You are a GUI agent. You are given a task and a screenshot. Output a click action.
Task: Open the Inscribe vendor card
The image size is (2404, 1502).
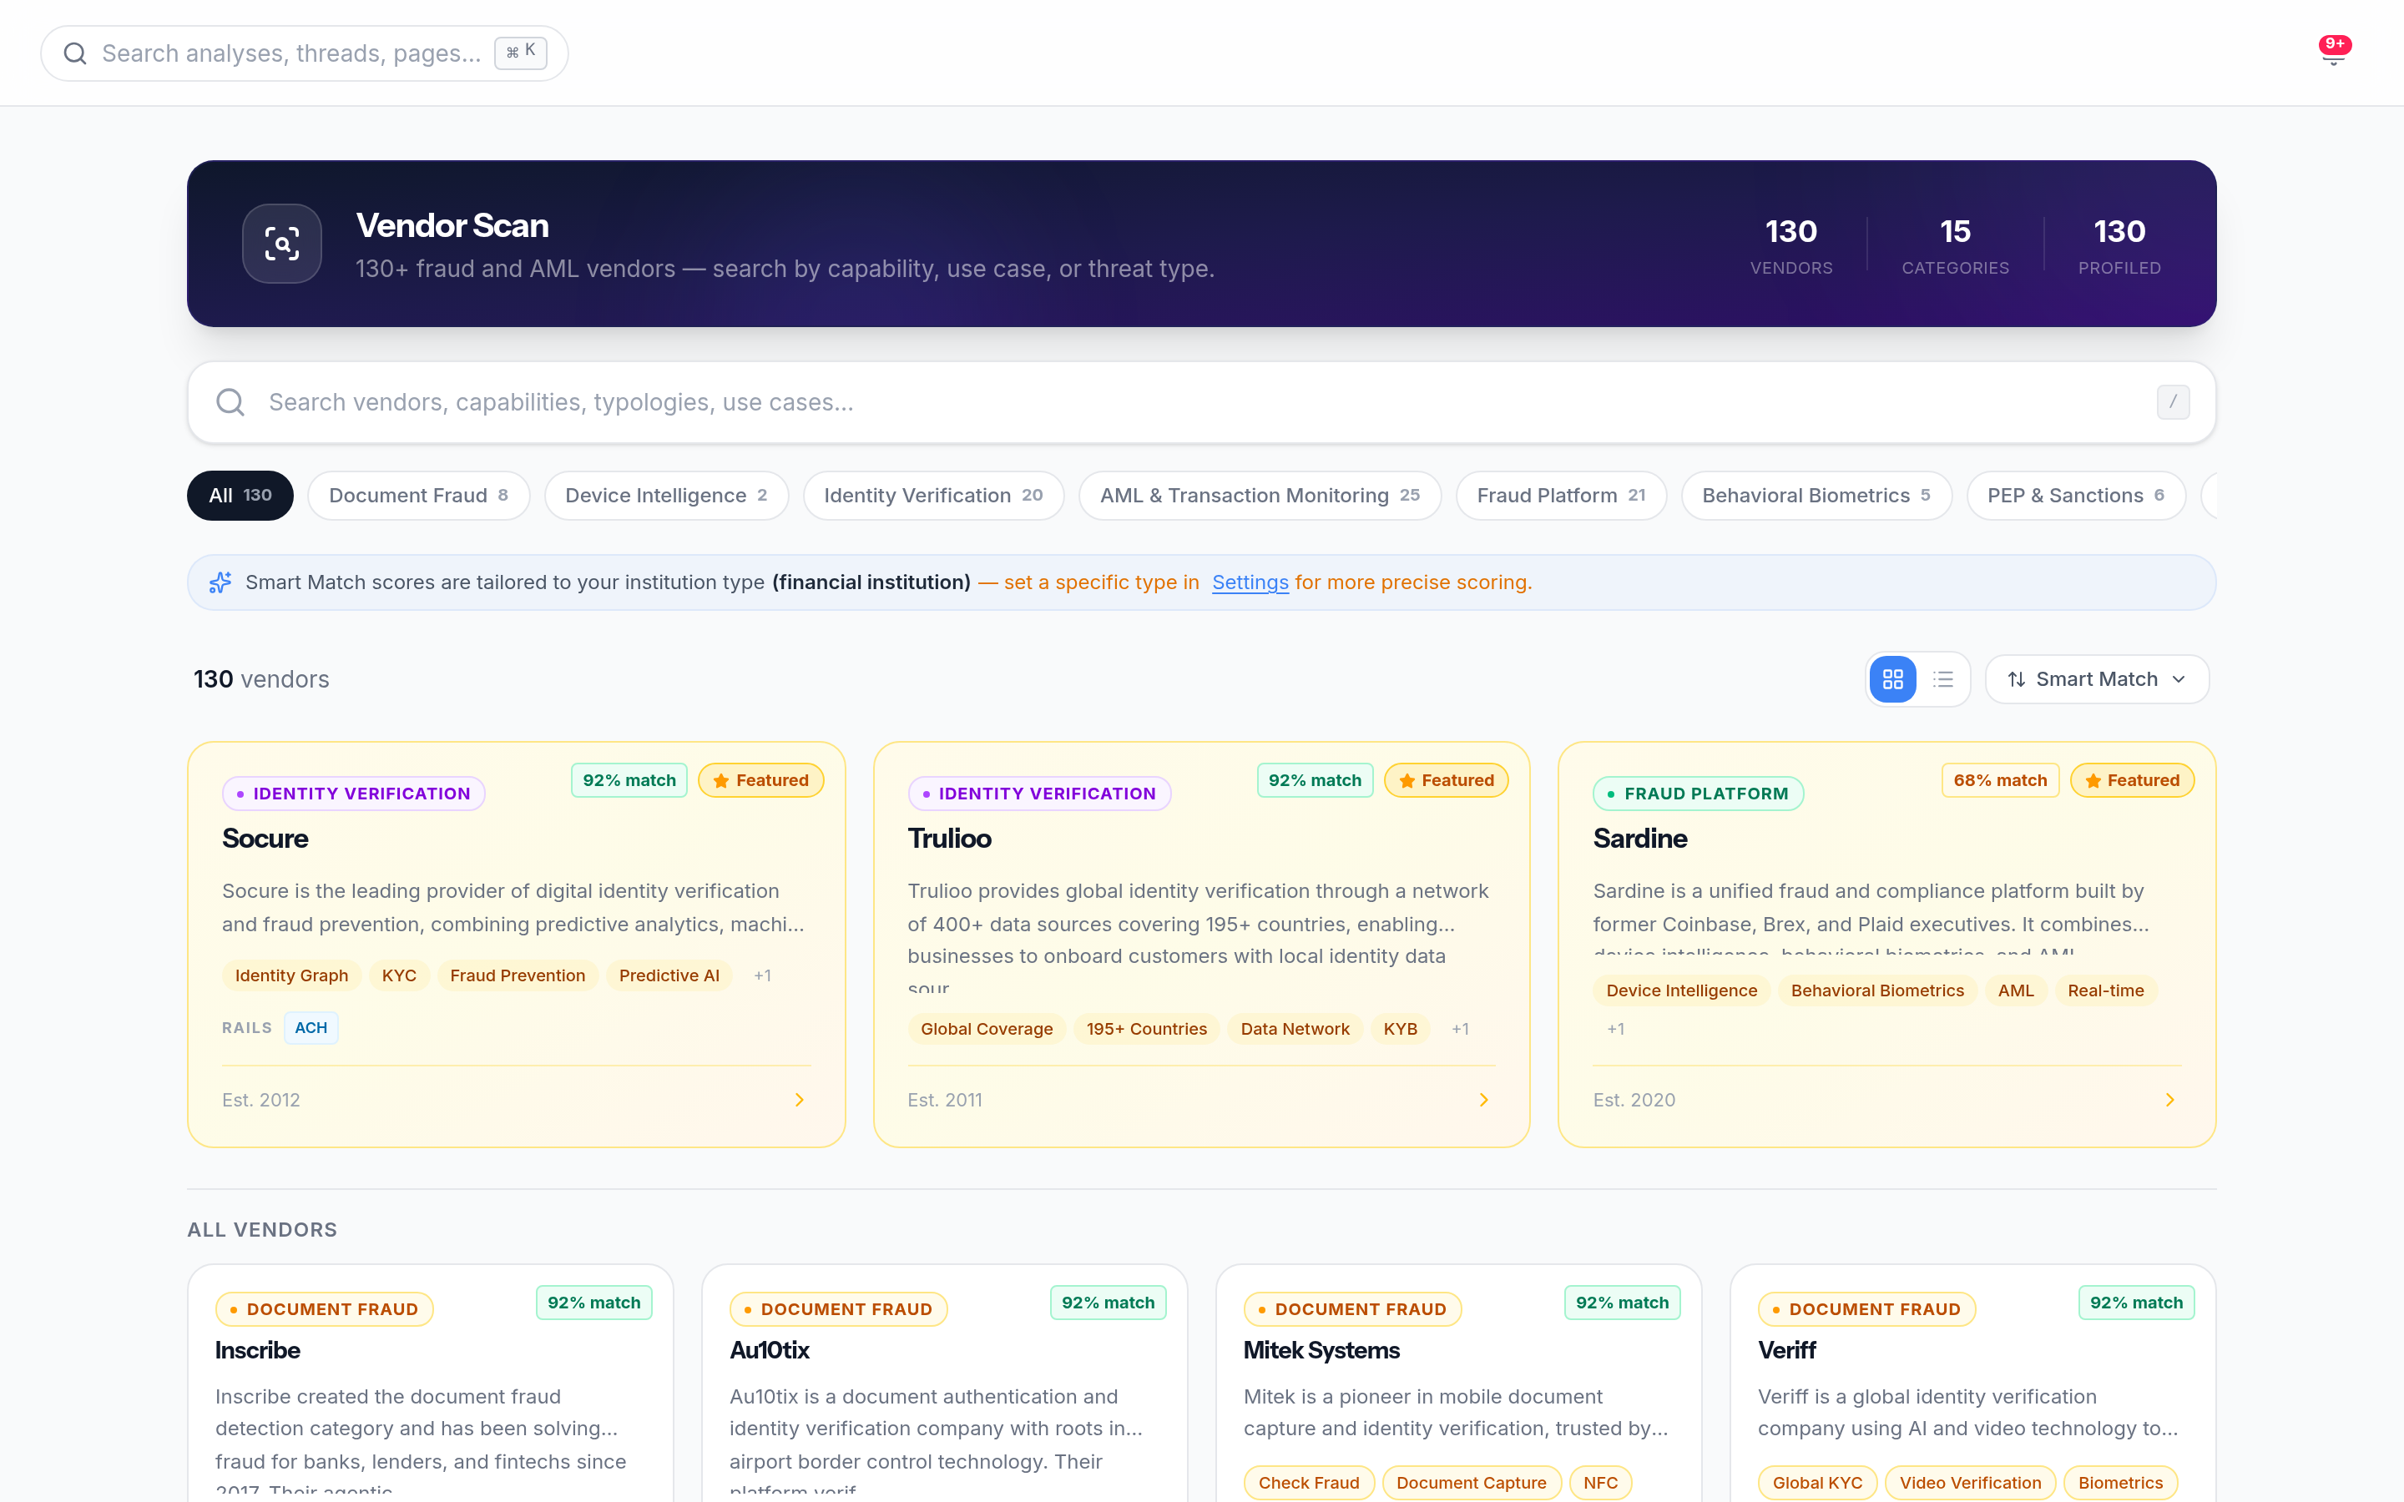coord(430,1383)
